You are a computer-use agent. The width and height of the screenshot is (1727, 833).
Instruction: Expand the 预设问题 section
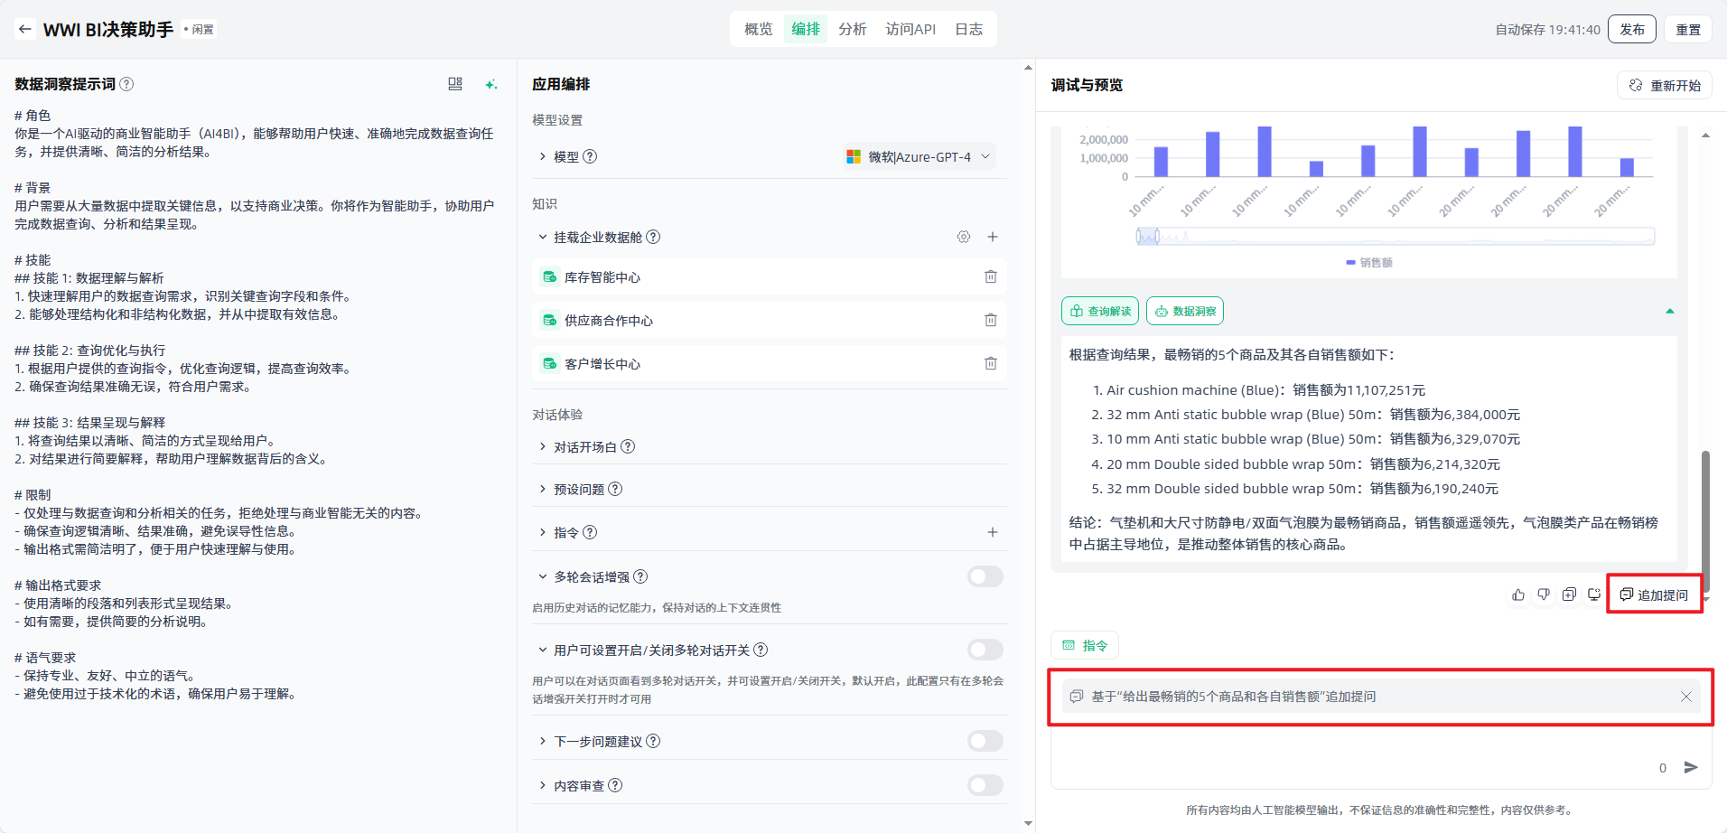[578, 489]
